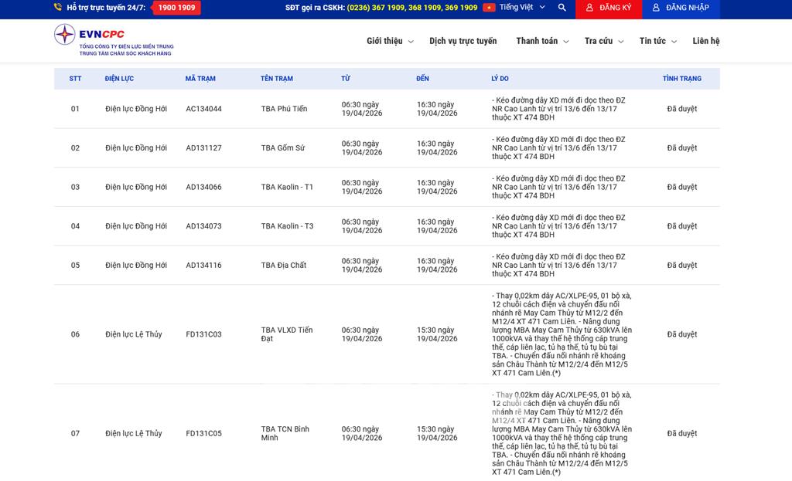Image resolution: width=792 pixels, height=481 pixels.
Task: Click the TÌNH TRẠNG column header
Action: pos(681,79)
